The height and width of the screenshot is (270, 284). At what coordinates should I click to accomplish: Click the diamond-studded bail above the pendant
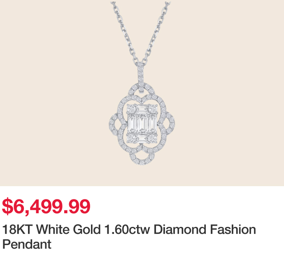point(142,75)
